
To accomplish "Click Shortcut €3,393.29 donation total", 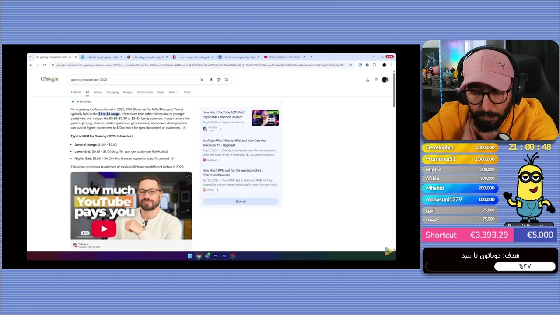I will tap(467, 235).
